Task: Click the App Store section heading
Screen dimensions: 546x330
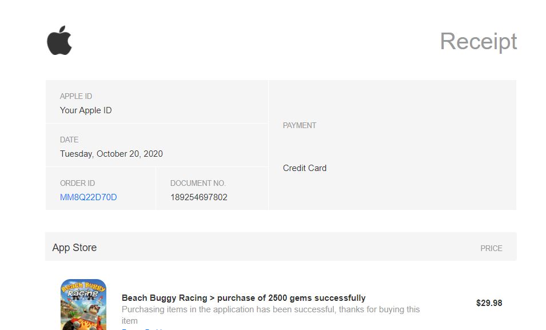Action: (74, 248)
